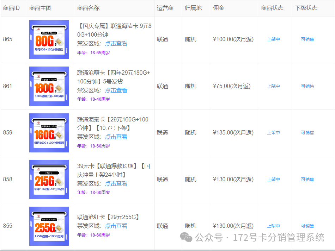Click 可销售 status for product 855

pyautogui.click(x=307, y=226)
